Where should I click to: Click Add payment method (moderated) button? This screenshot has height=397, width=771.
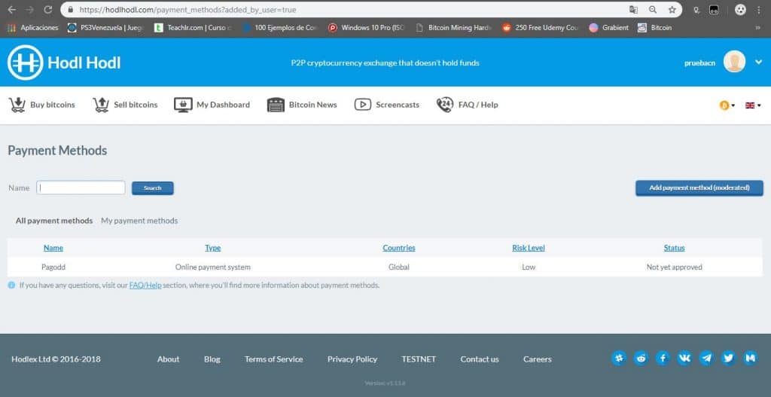pyautogui.click(x=699, y=188)
